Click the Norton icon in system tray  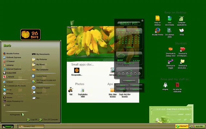(182, 126)
